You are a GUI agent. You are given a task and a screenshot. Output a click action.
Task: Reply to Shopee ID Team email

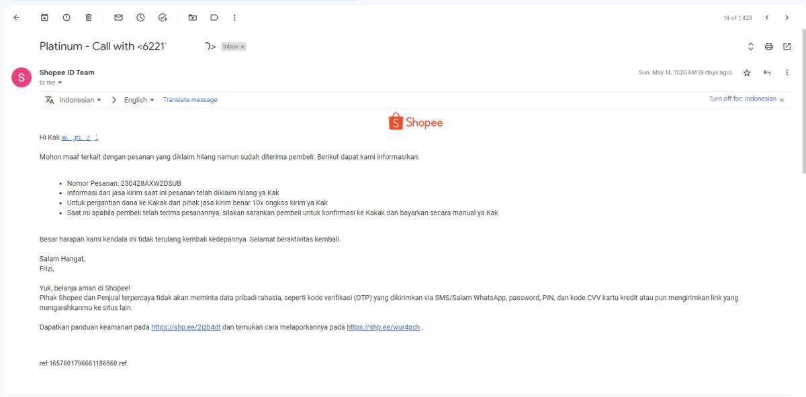767,72
